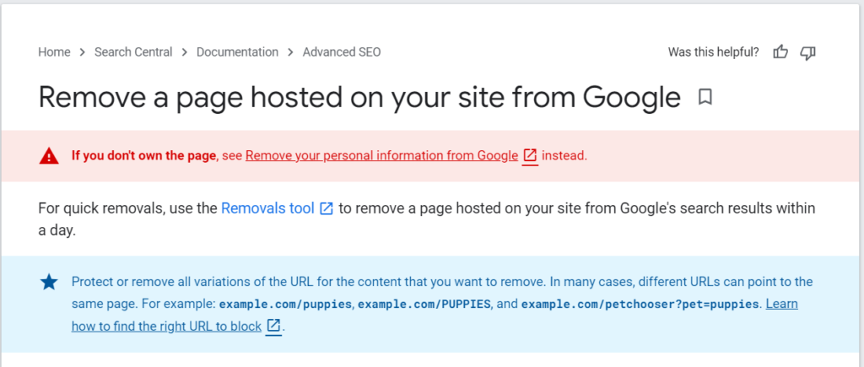The height and width of the screenshot is (367, 864).
Task: Go to the Home breadcrumb
Action: pyautogui.click(x=54, y=52)
